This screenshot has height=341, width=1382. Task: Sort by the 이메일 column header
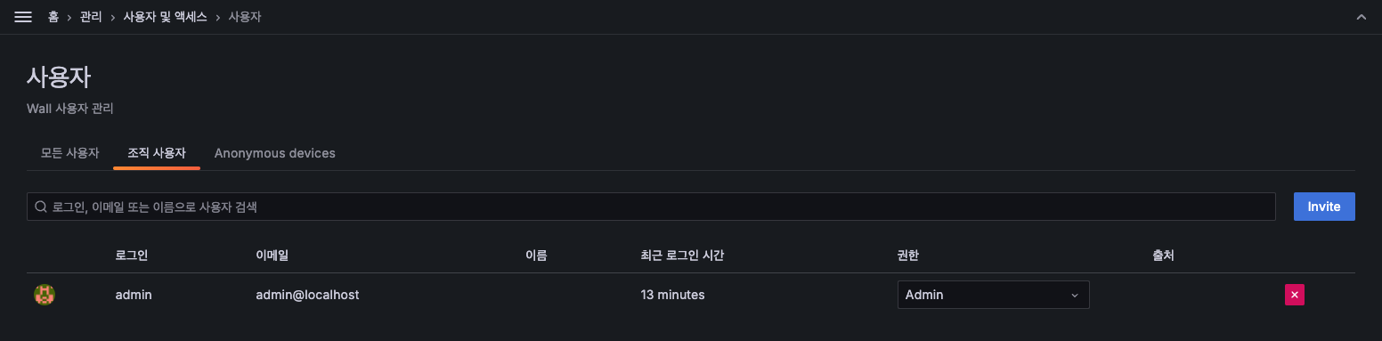pos(272,256)
